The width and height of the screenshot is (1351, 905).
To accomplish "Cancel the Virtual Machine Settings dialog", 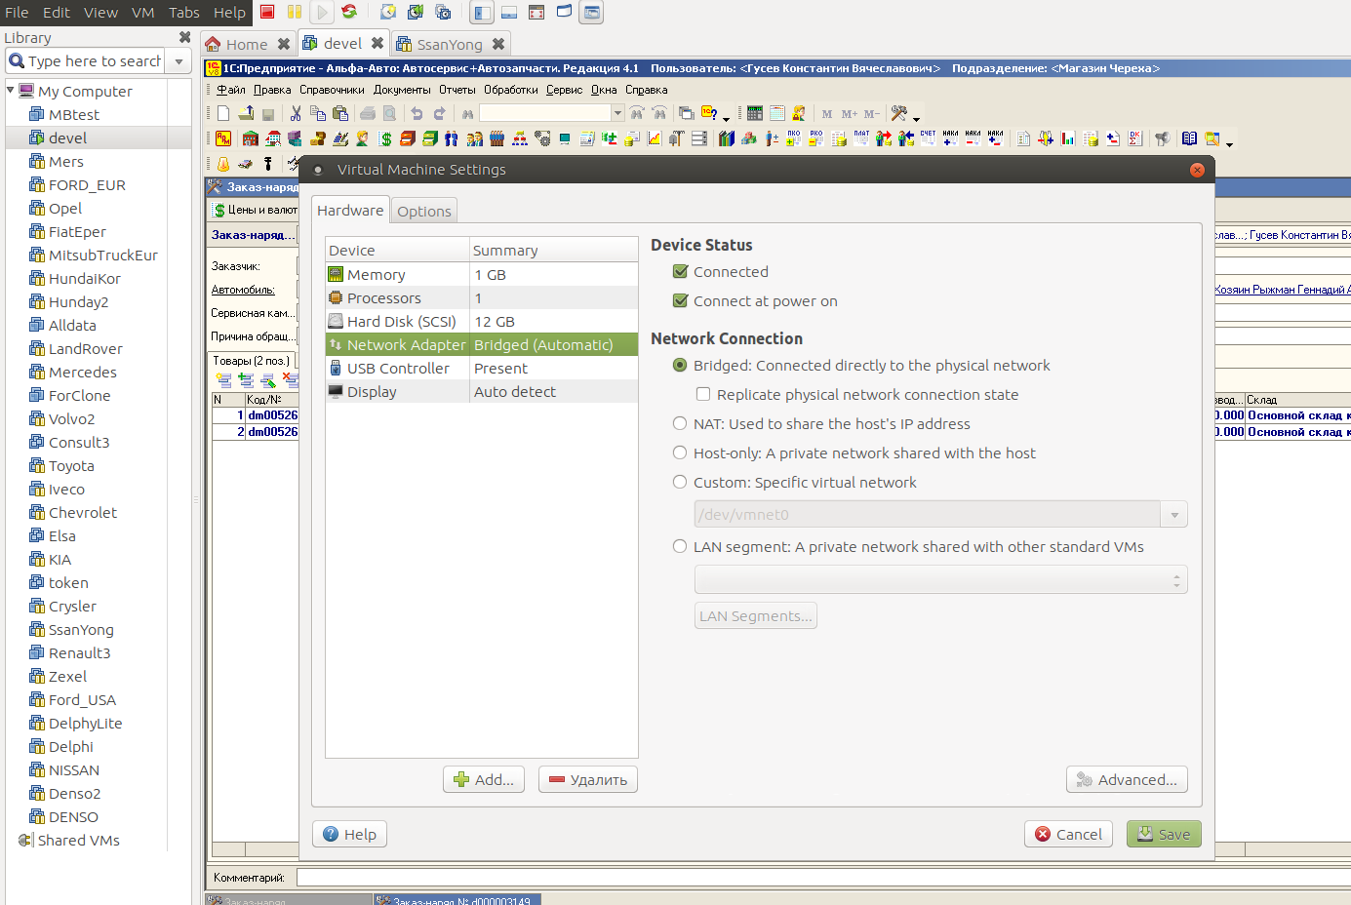I will 1068,834.
